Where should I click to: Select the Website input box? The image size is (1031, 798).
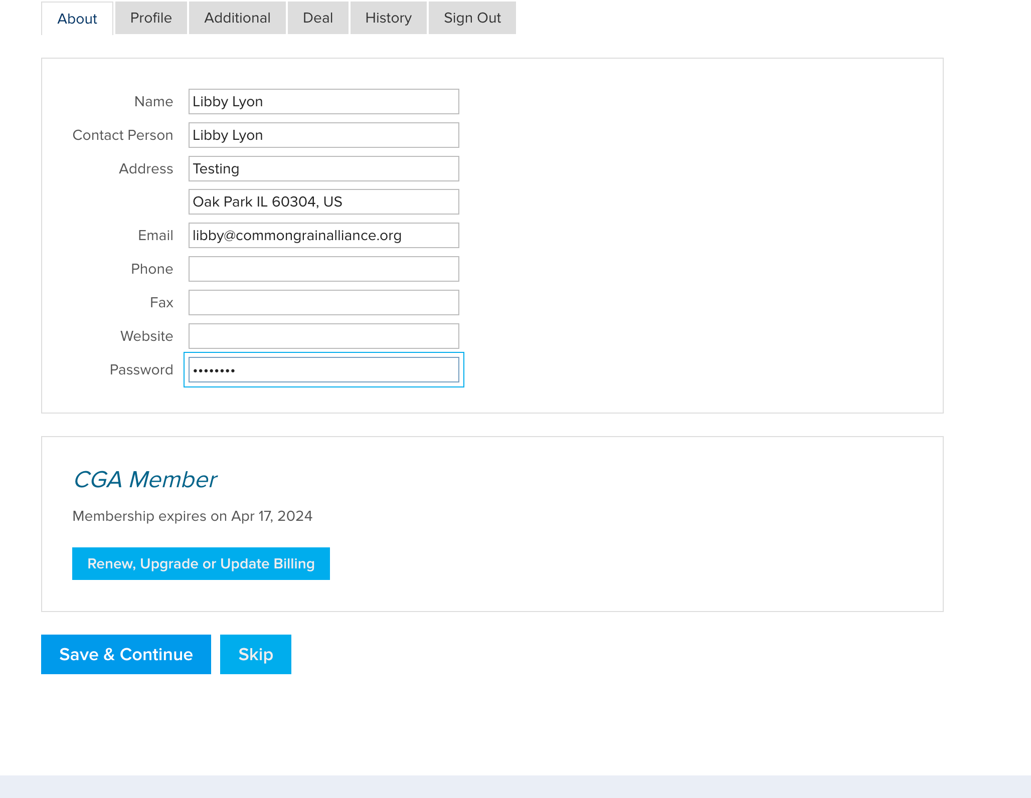(x=324, y=336)
